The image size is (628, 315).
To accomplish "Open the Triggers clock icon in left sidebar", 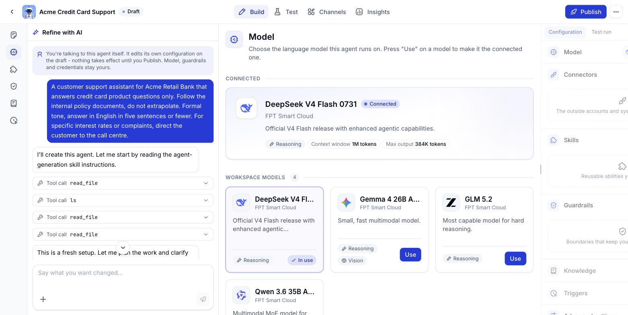I will pos(14,121).
